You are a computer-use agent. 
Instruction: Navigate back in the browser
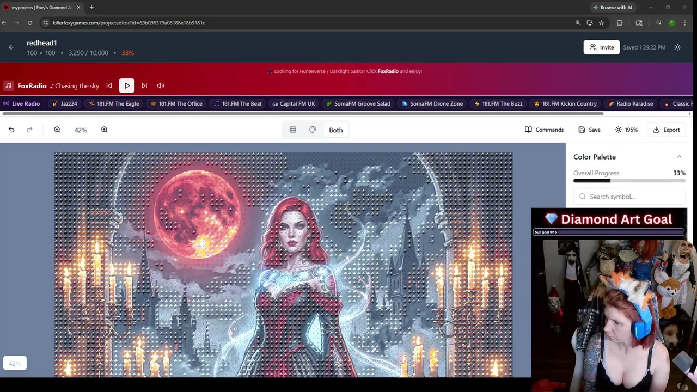pyautogui.click(x=4, y=23)
